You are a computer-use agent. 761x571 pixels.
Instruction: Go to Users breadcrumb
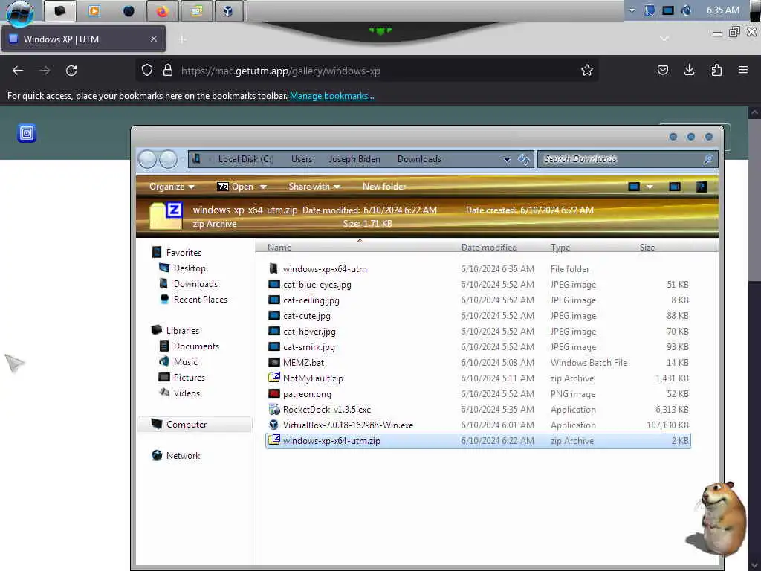302,159
